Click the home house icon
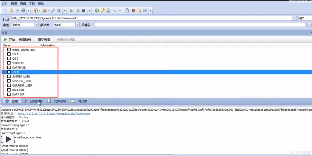Screen dimensions: 312x156 point(128,10)
